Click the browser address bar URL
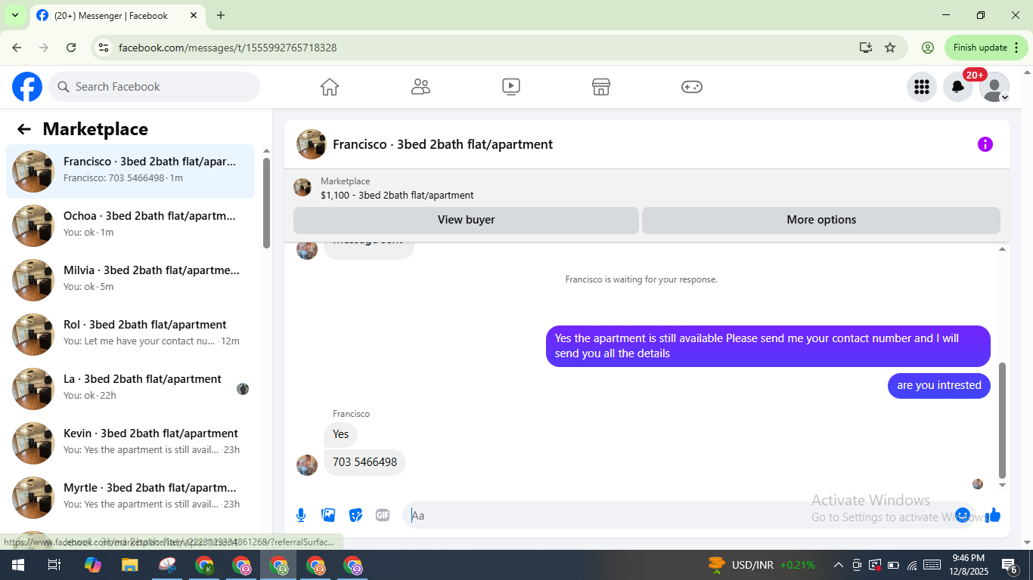This screenshot has width=1033, height=580. 228,48
